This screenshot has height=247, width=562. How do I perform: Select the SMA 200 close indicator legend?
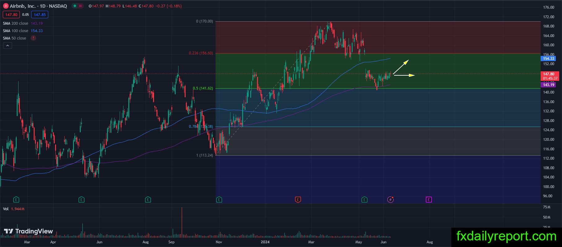coord(15,23)
